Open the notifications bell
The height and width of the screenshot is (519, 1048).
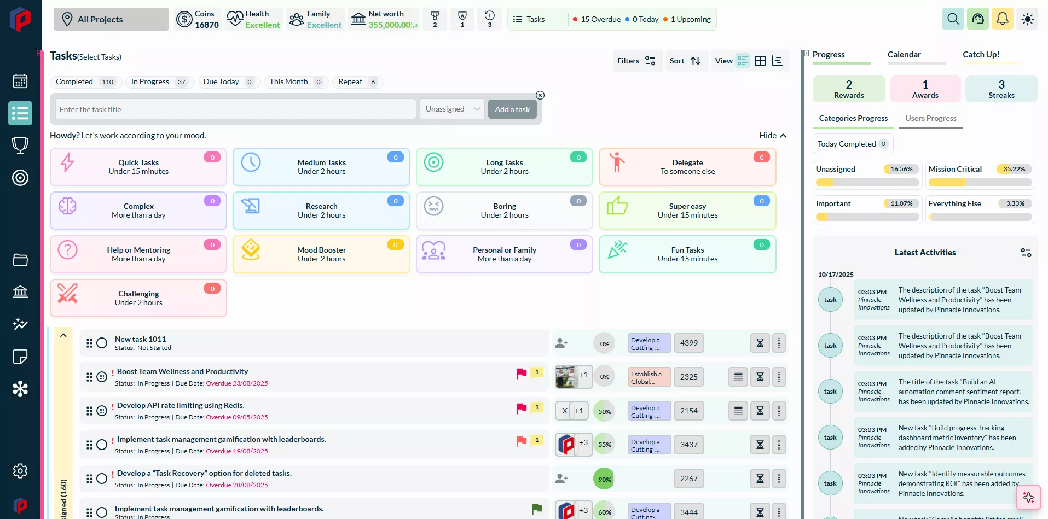[1002, 19]
